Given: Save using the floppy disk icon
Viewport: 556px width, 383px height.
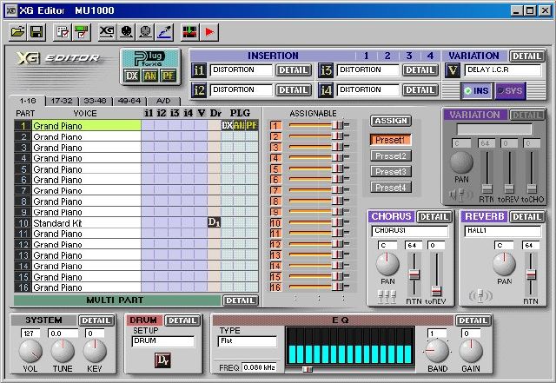Looking at the screenshot, I should click(x=36, y=32).
